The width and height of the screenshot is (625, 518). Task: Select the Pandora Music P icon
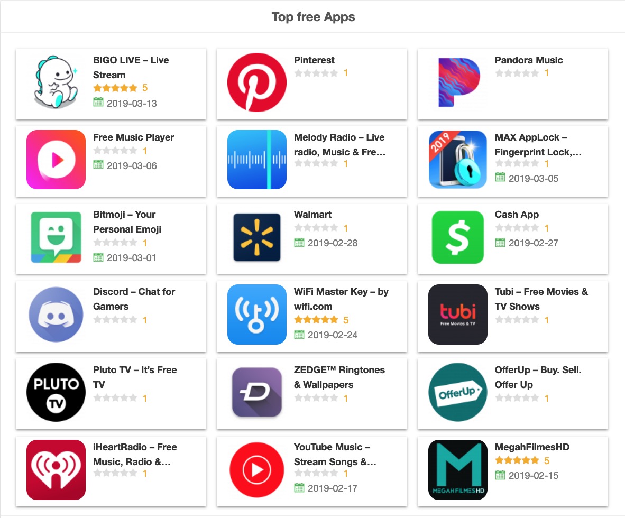coord(457,82)
